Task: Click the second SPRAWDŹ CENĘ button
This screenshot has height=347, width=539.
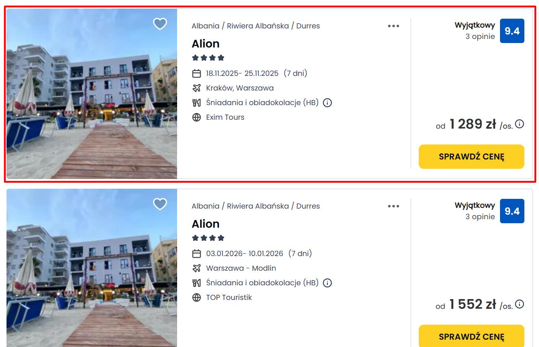Action: (x=471, y=336)
